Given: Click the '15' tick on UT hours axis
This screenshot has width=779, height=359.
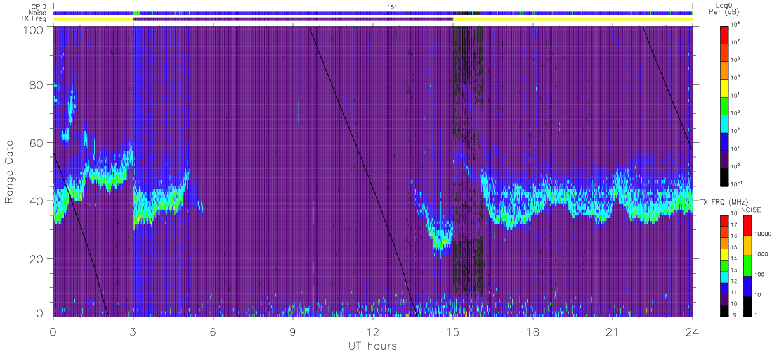Looking at the screenshot, I should [452, 332].
